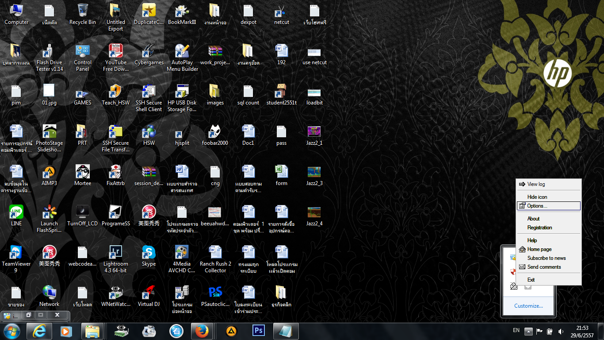Select HP USB Disk Storage Format icon
The image size is (604, 340).
point(182,98)
